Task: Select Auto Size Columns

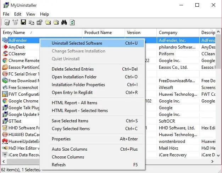Action: [x=92, y=149]
